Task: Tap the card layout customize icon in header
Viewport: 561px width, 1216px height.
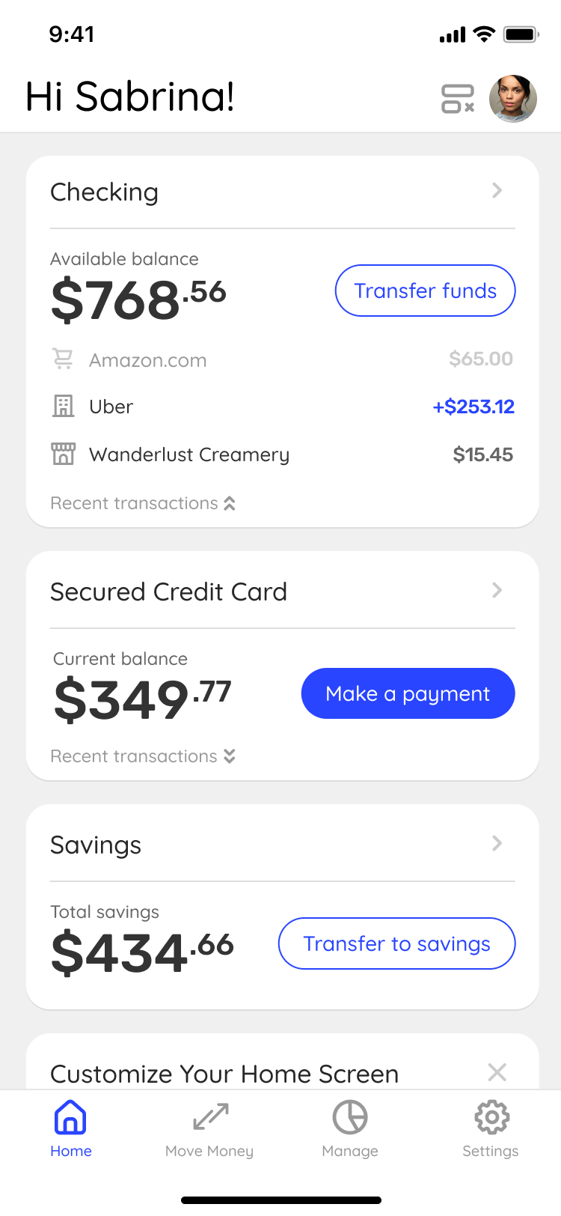Action: click(x=458, y=99)
